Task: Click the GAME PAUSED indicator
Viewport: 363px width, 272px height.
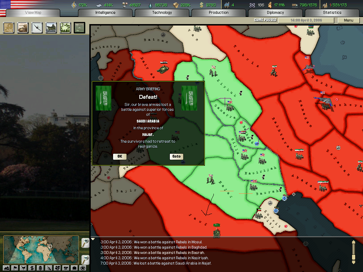Action: [265, 20]
